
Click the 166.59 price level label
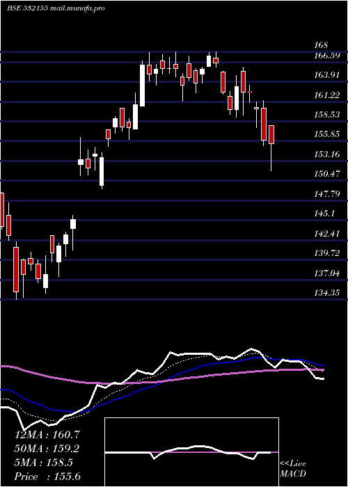(326, 56)
